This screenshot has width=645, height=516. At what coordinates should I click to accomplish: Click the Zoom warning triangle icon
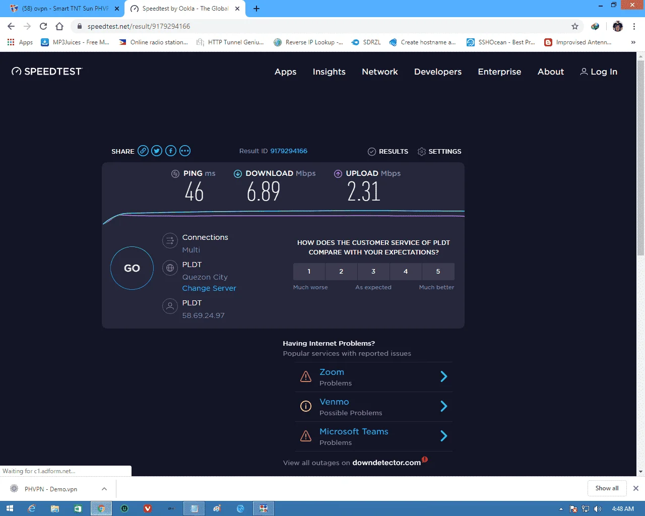coord(306,376)
